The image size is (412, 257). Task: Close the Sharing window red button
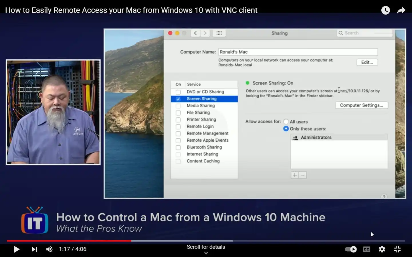[x=170, y=33]
